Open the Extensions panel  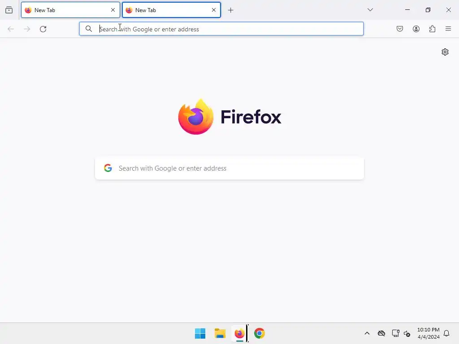pyautogui.click(x=433, y=29)
